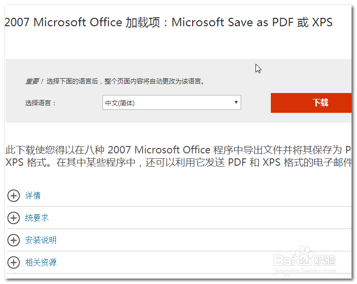Click the 选择语言 label

pos(41,103)
